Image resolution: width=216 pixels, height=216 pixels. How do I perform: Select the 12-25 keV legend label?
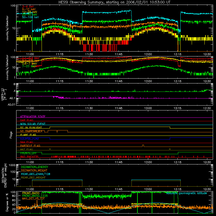29,12
